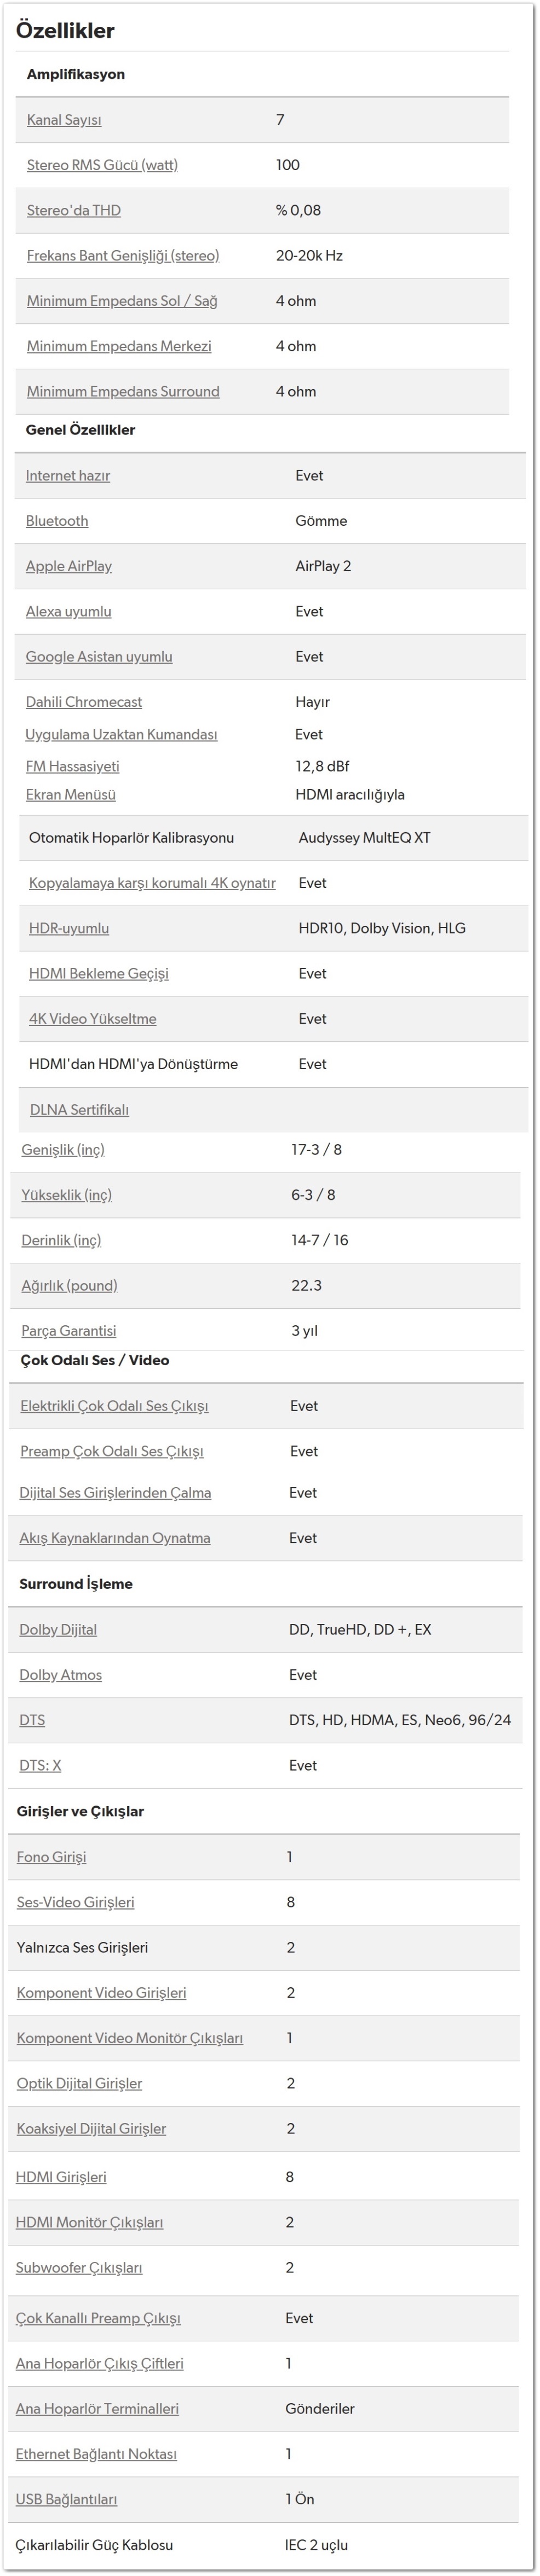Open the Kanal Sayısı glossary link

coord(64,120)
